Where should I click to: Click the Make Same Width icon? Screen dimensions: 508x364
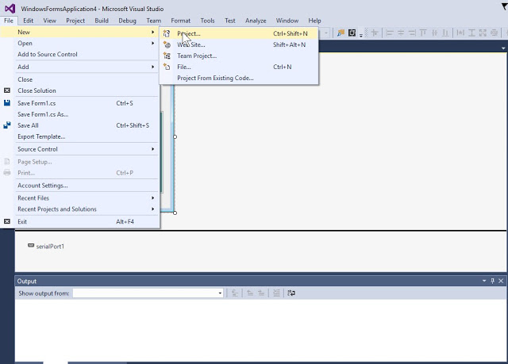pyautogui.click(x=460, y=33)
